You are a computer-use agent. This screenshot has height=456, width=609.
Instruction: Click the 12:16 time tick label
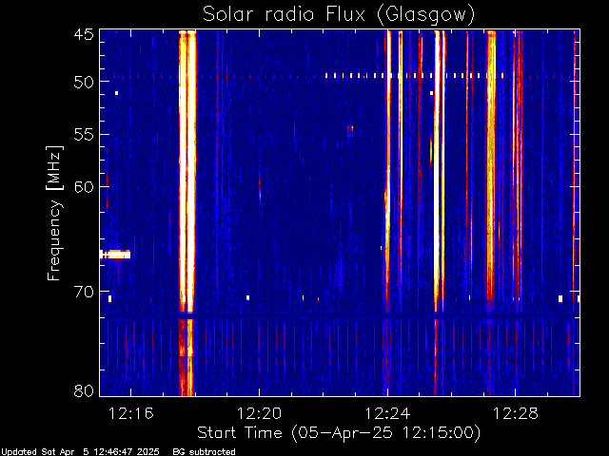click(x=131, y=413)
